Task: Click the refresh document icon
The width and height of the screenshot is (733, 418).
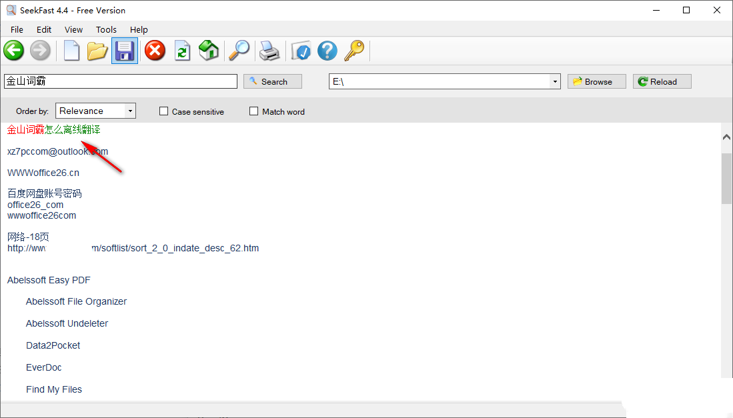Action: pos(182,51)
